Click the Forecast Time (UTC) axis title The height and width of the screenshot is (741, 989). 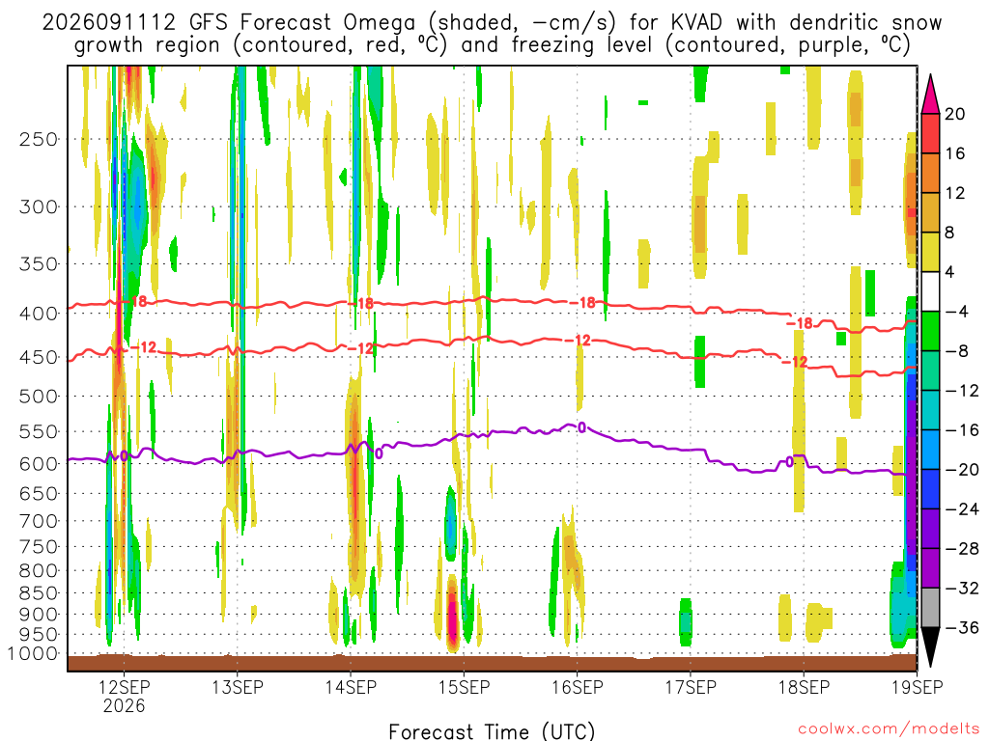[x=492, y=731]
